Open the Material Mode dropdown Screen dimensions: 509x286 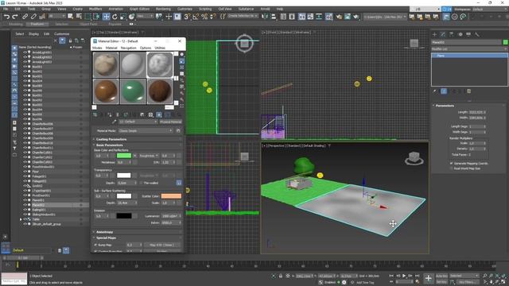click(145, 130)
